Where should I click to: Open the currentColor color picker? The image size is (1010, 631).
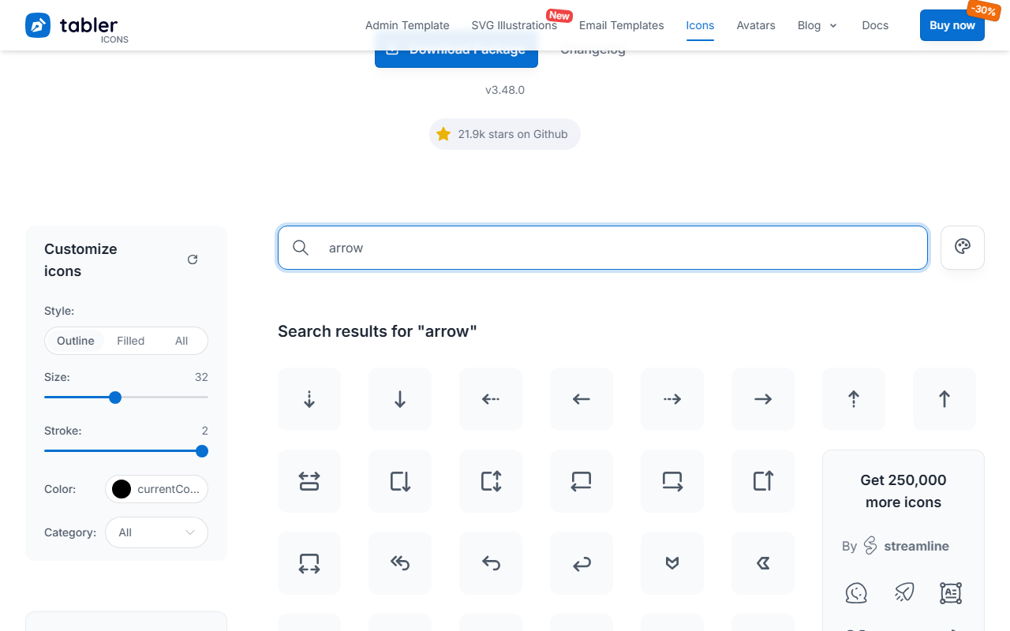pyautogui.click(x=156, y=489)
